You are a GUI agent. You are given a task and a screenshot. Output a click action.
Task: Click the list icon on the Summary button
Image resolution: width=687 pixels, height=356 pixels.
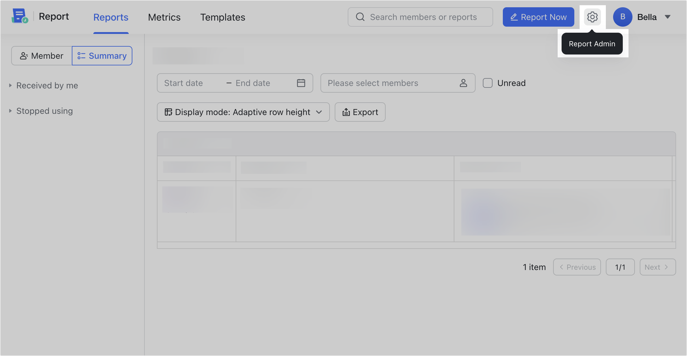click(81, 56)
